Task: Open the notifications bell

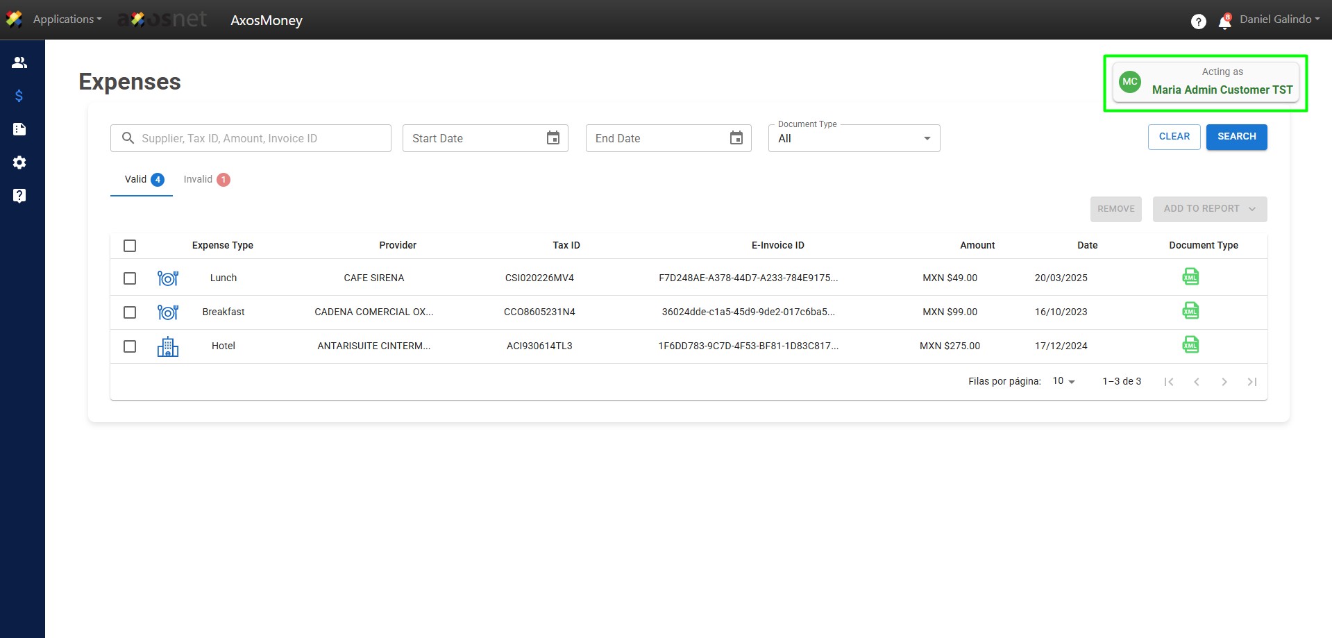Action: pyautogui.click(x=1224, y=22)
